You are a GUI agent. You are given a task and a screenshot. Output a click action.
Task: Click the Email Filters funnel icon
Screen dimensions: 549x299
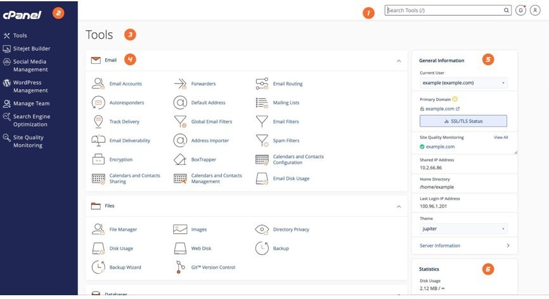click(262, 121)
